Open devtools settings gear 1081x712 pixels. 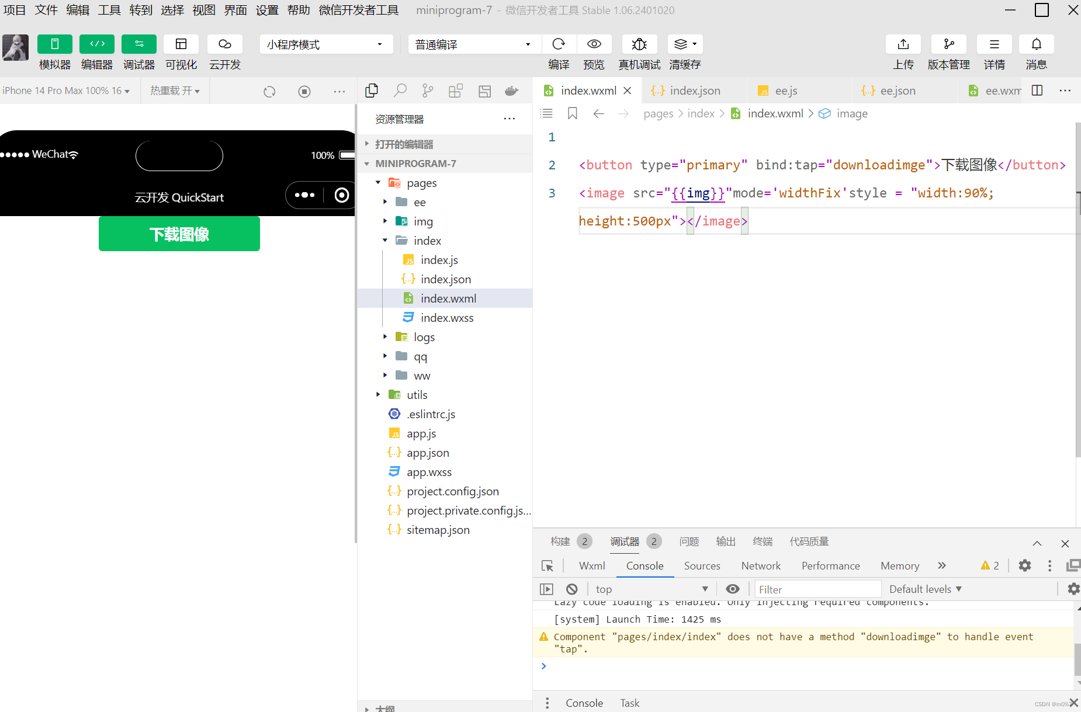tap(1025, 565)
